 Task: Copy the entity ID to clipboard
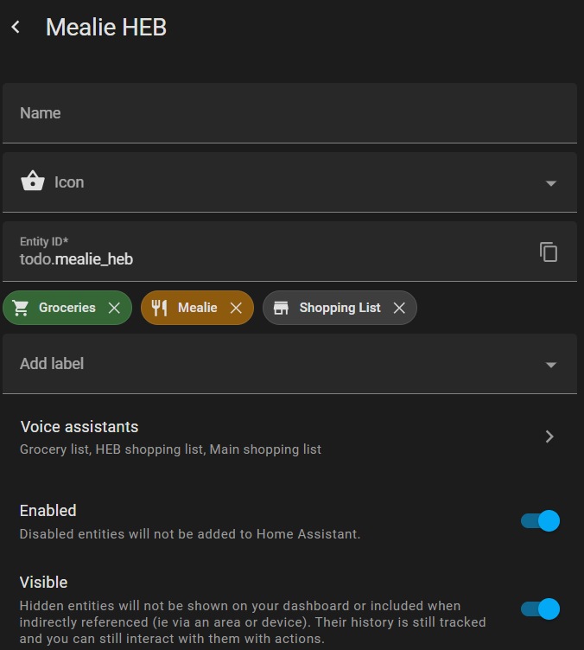(549, 252)
